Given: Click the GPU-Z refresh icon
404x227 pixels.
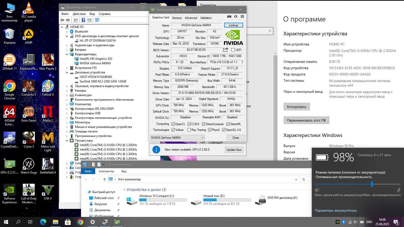Looking at the screenshot, I should click(x=236, y=16).
